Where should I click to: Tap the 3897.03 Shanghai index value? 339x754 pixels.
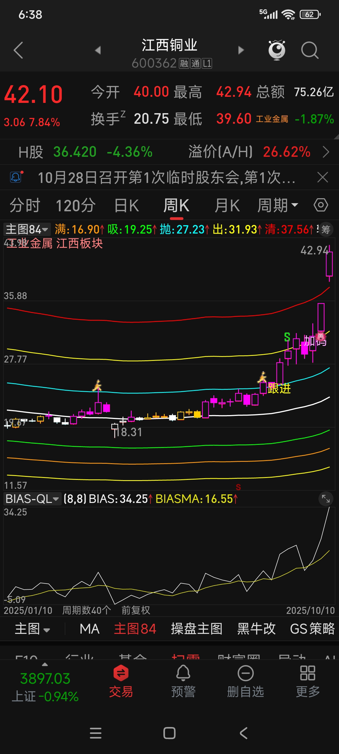(45, 678)
